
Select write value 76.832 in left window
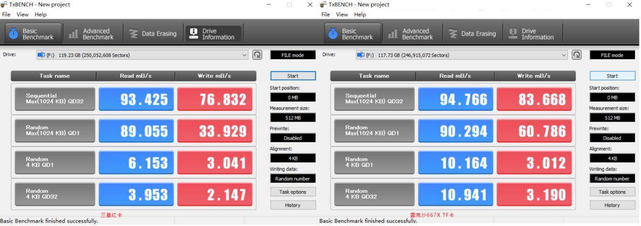pos(215,99)
